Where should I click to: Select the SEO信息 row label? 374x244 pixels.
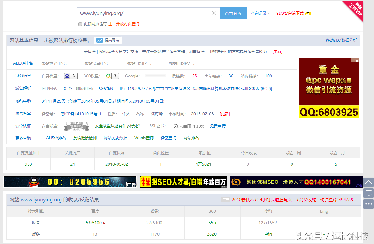click(x=23, y=76)
